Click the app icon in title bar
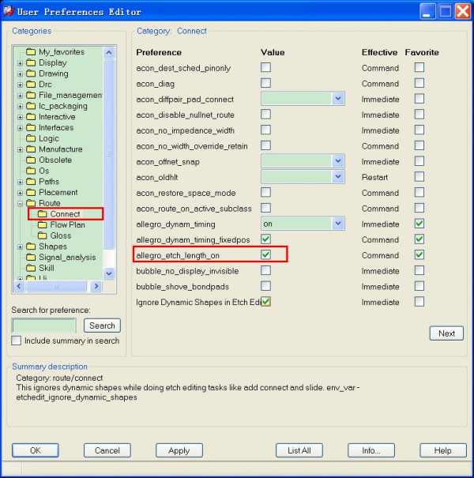474x478 pixels. 9,12
